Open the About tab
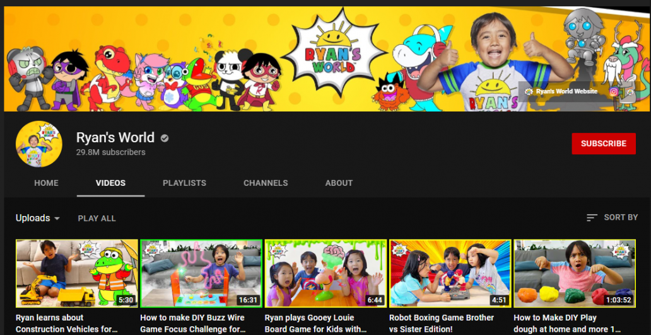The width and height of the screenshot is (651, 335). [x=339, y=183]
